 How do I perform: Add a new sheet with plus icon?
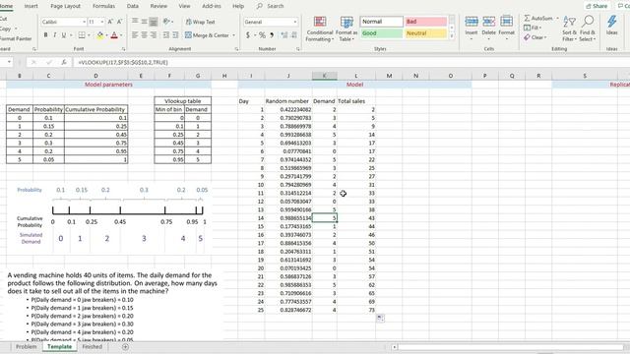(x=125, y=347)
